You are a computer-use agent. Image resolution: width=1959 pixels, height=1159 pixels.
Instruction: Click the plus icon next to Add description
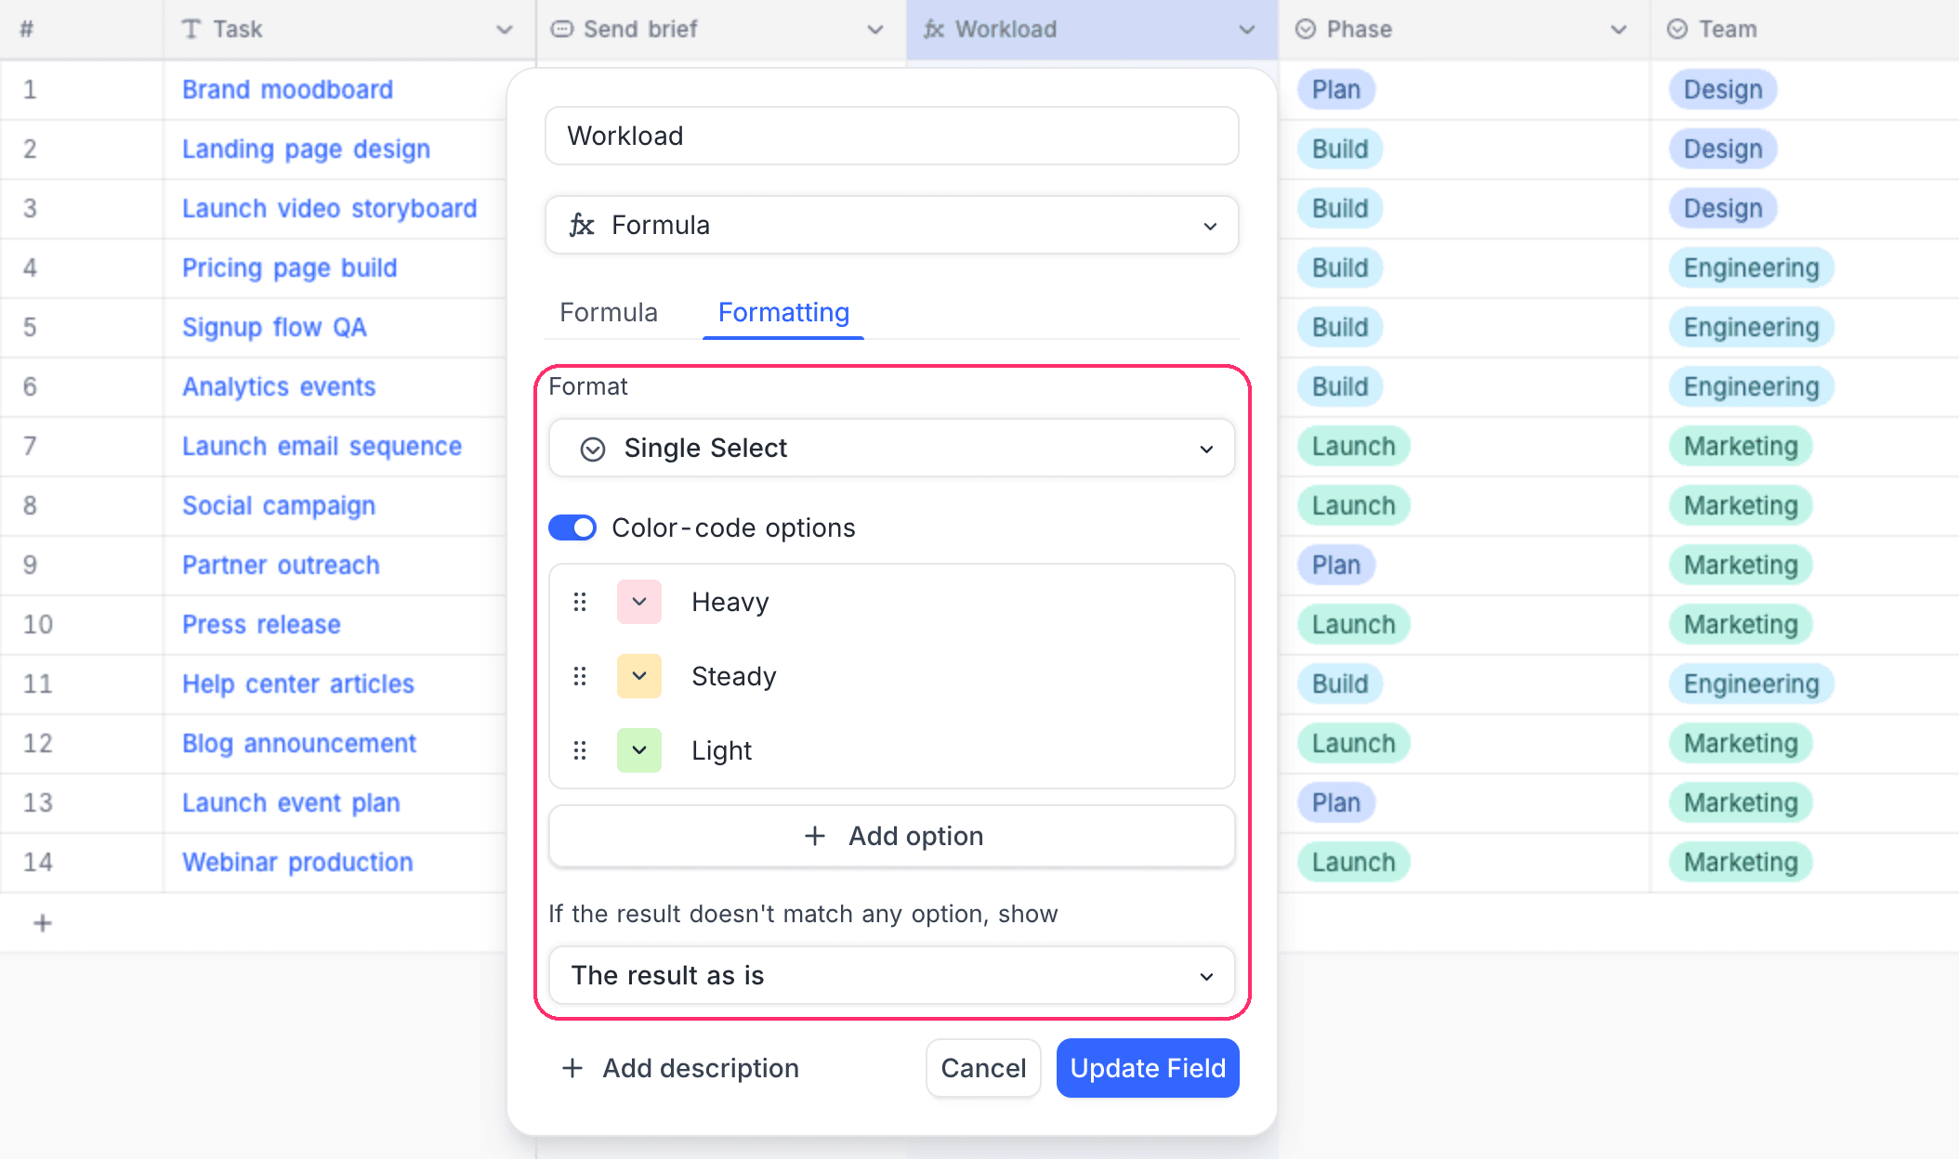(x=572, y=1068)
